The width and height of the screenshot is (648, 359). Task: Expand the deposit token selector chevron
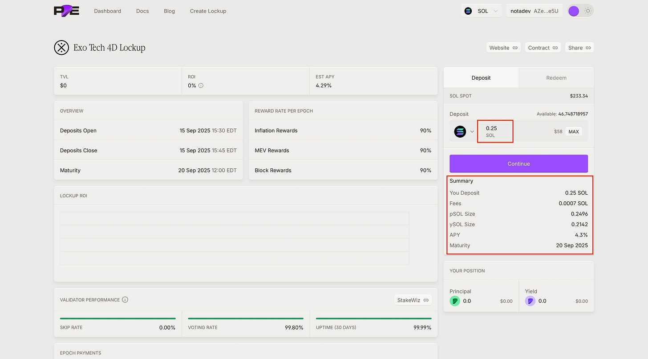[x=472, y=132]
